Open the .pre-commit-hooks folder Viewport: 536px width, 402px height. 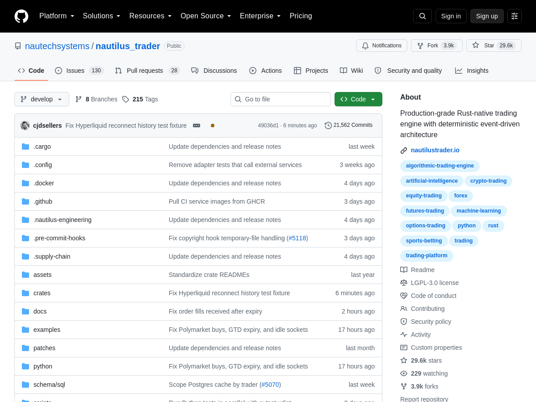(x=59, y=238)
